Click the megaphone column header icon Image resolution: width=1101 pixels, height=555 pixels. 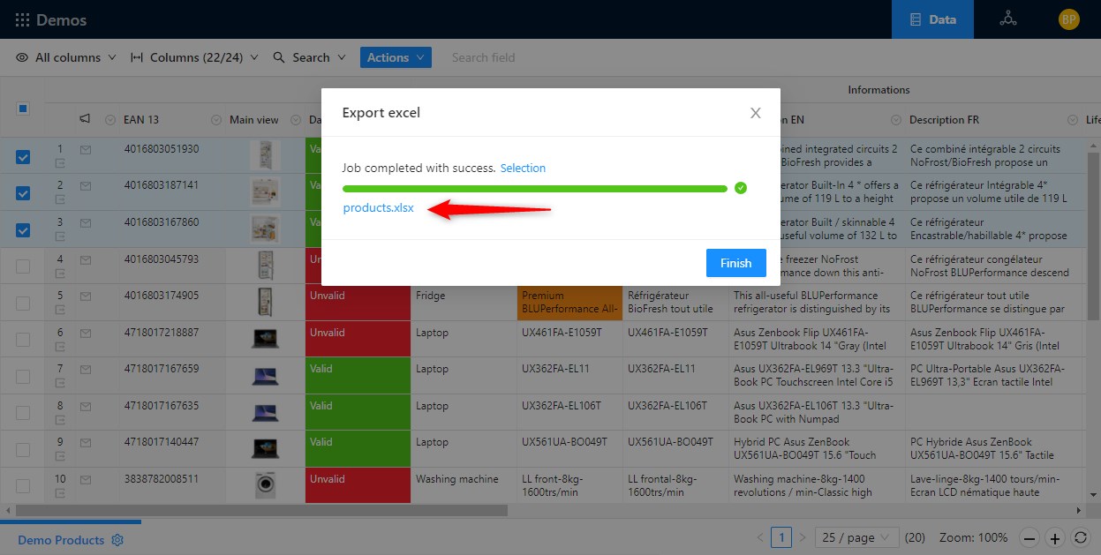click(x=86, y=119)
